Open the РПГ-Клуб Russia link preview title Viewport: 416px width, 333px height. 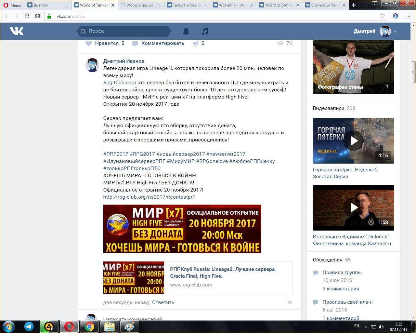pyautogui.click(x=222, y=273)
